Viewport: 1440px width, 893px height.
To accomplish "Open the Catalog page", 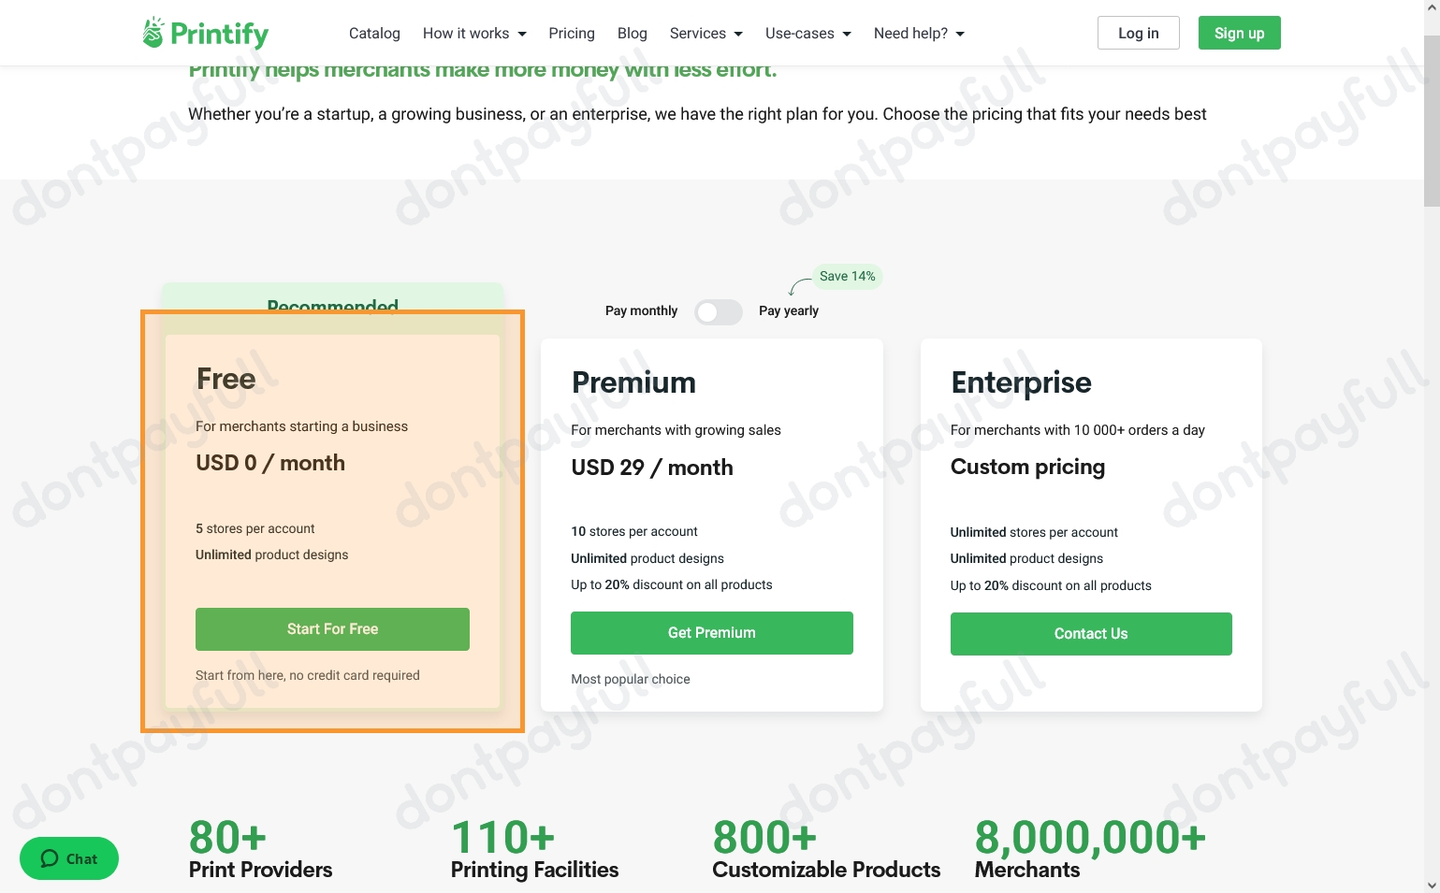I will click(374, 34).
